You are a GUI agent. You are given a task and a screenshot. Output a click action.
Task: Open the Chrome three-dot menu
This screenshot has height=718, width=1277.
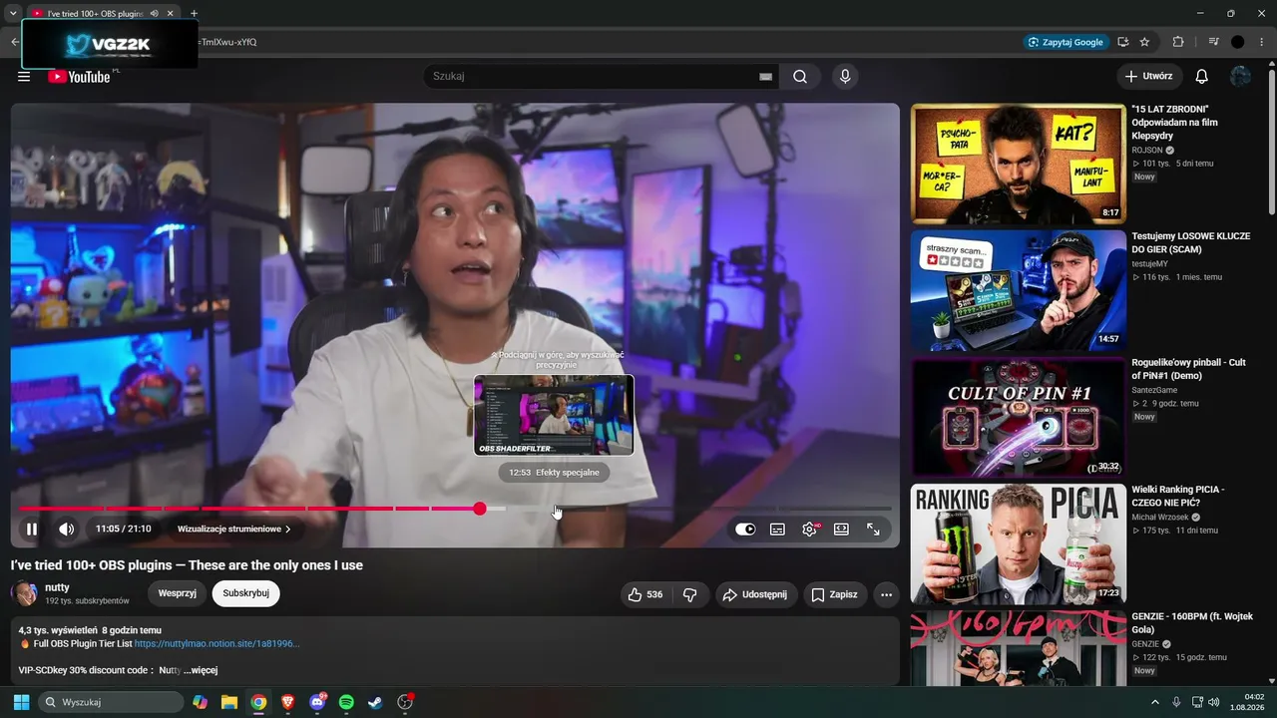point(1263,42)
